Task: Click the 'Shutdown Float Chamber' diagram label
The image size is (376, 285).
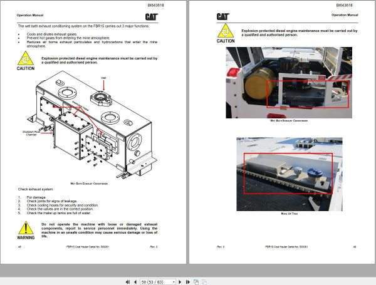Action: point(31,133)
